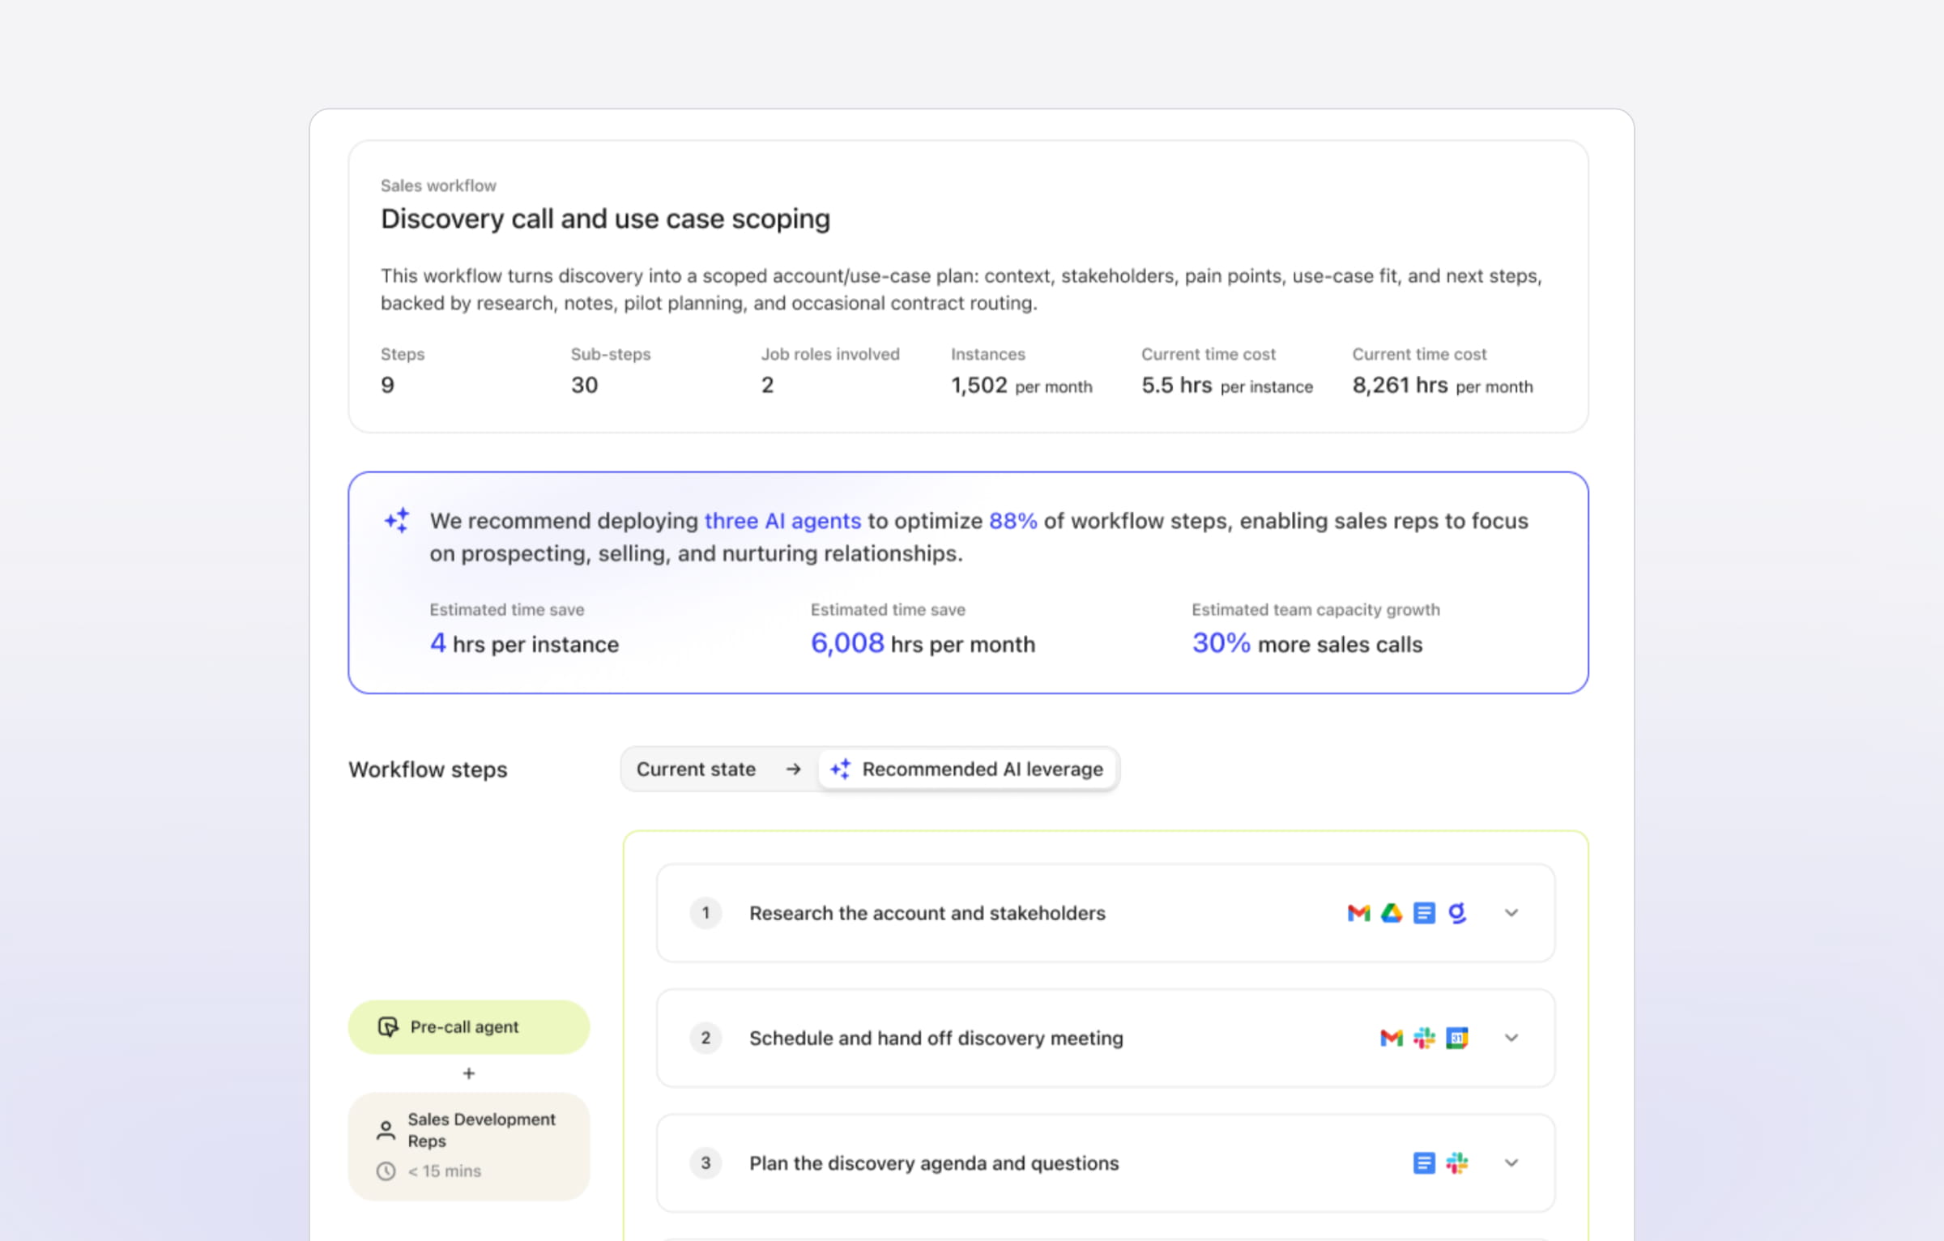This screenshot has height=1241, width=1944.
Task: Click the 4 hrs per instance estimate
Action: pyautogui.click(x=524, y=643)
